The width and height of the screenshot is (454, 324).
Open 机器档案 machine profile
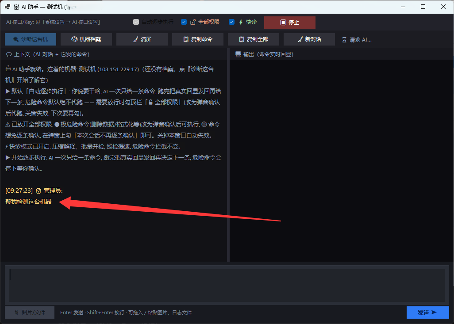click(86, 39)
